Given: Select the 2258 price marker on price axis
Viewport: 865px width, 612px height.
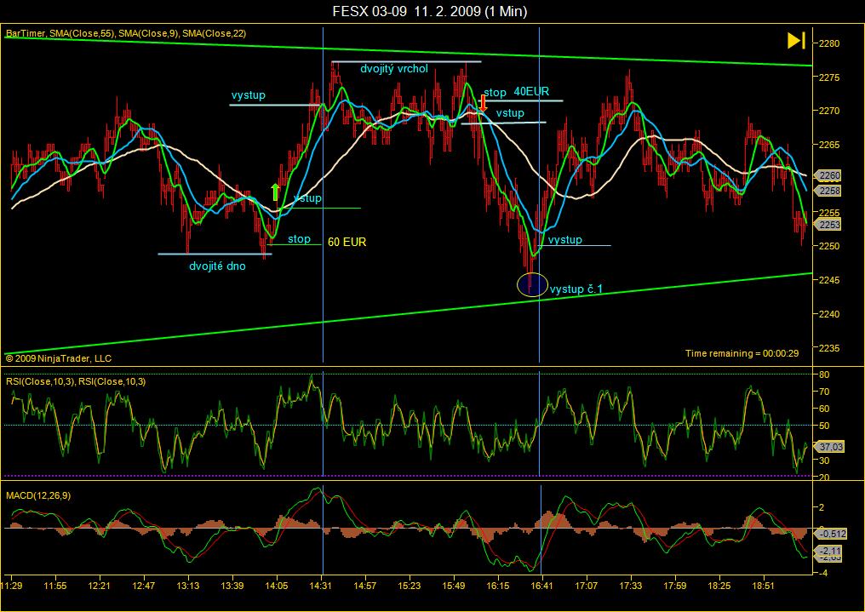Looking at the screenshot, I should click(828, 191).
